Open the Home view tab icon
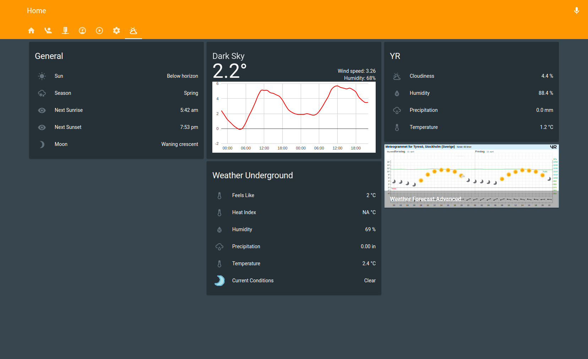The height and width of the screenshot is (359, 588). (x=31, y=31)
